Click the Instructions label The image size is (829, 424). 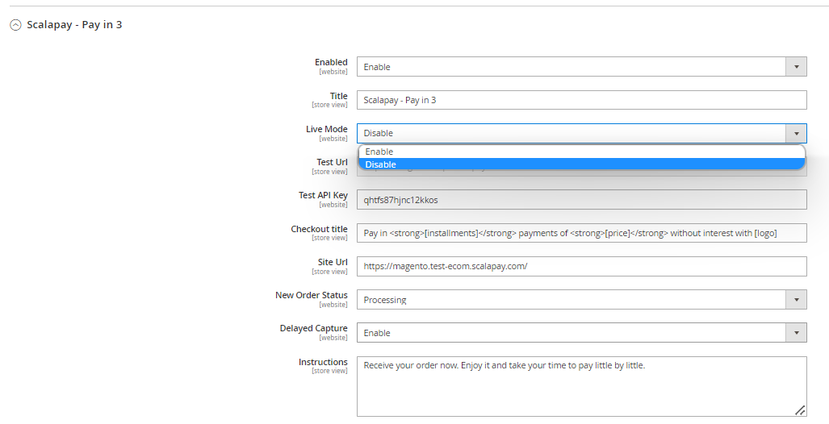pyautogui.click(x=323, y=362)
